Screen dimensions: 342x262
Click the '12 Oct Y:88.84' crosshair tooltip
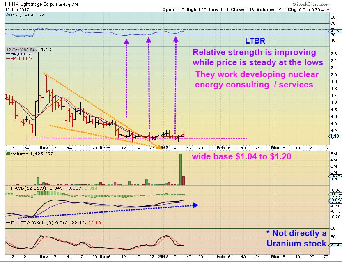click(20, 50)
